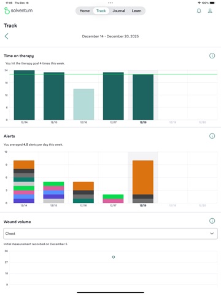The image size is (221, 295).
Task: Tap the three-dot multitasking indicator
Action: 110,3
